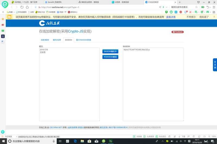Show hidden tray icons chevron
The image size is (217, 144).
click(162, 141)
